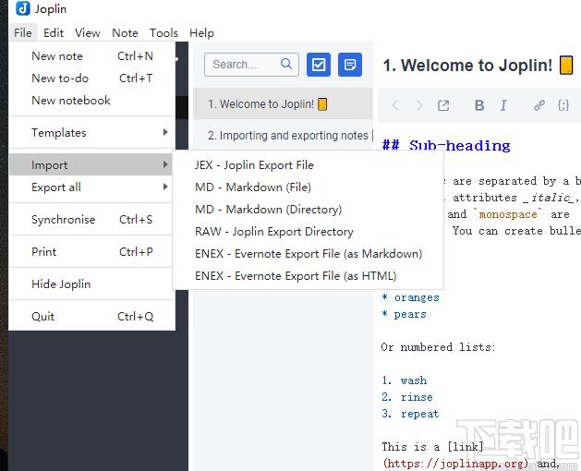Choose Synchronise from File menu
Viewport: 581px width, 471px height.
[x=91, y=220]
